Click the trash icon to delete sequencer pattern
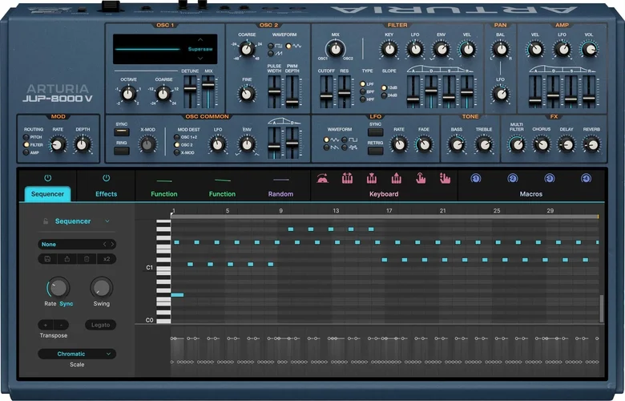 (x=87, y=259)
